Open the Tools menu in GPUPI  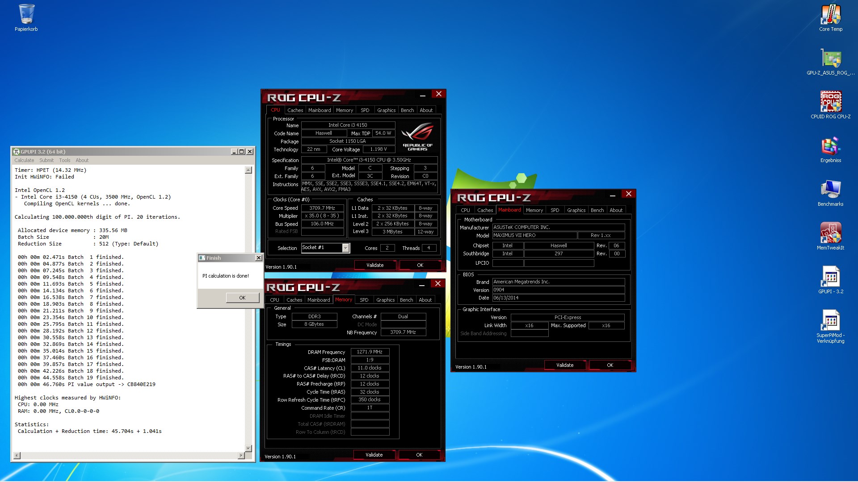pos(65,160)
